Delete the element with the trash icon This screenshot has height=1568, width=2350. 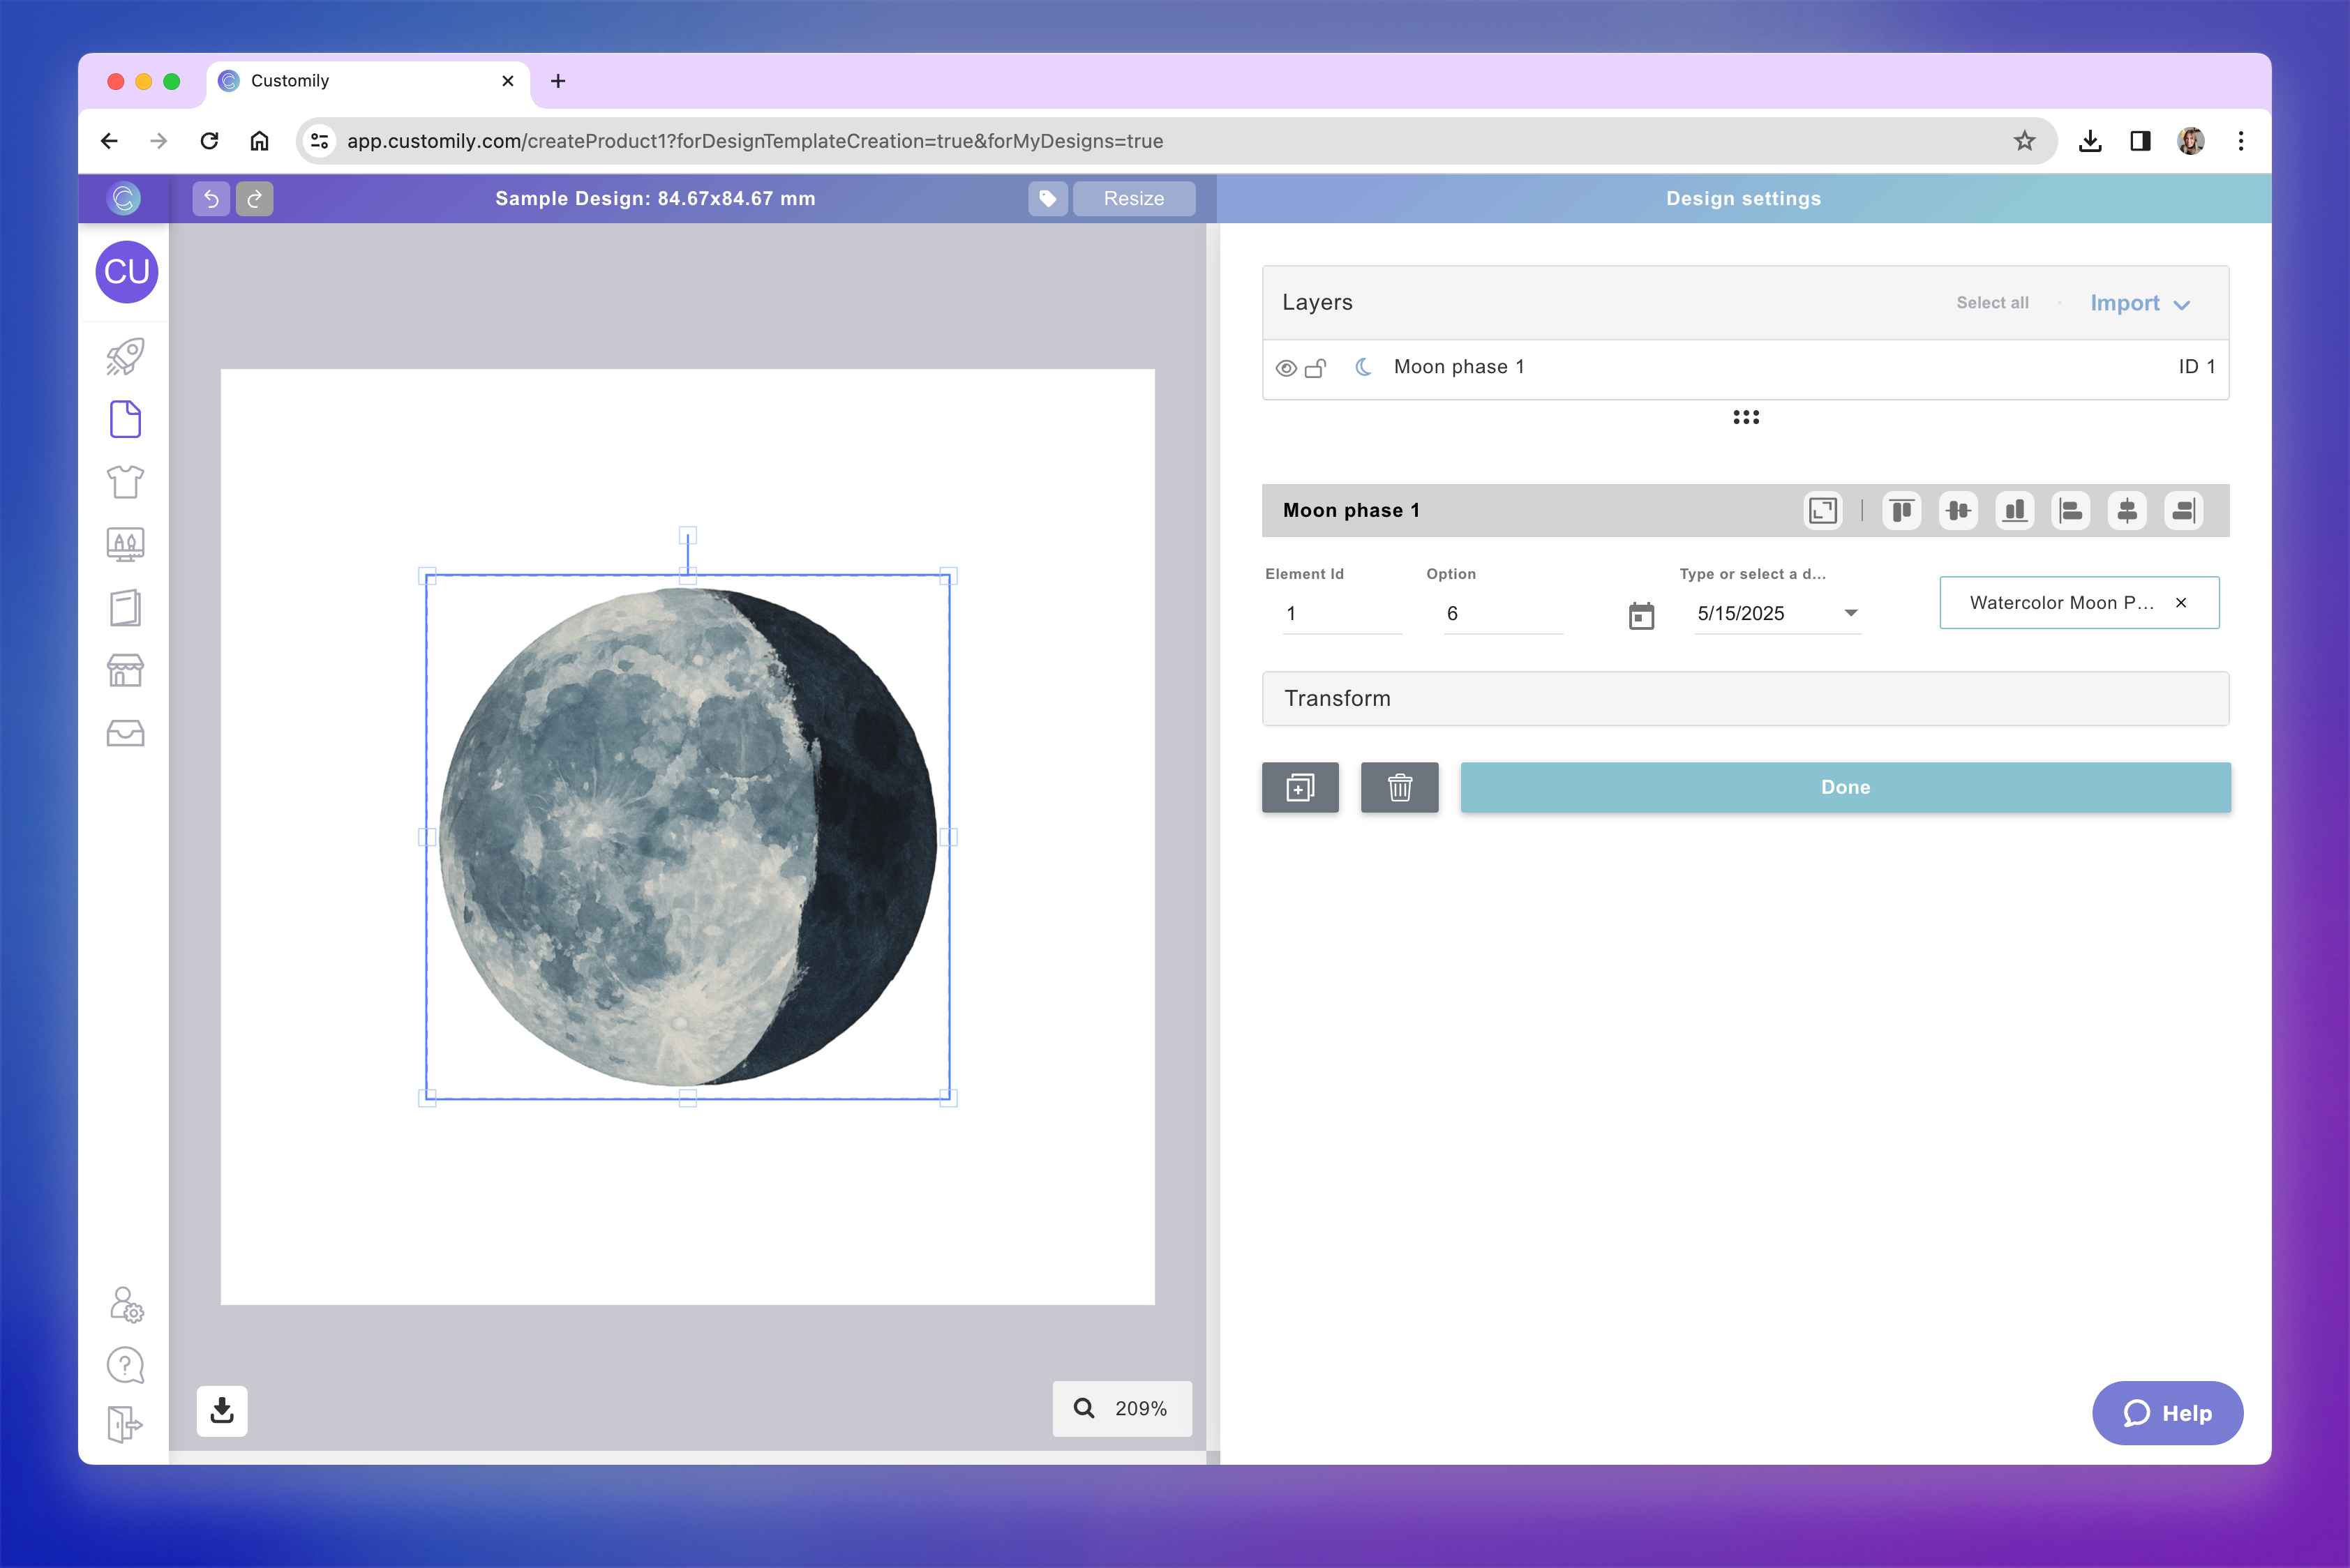(1400, 787)
